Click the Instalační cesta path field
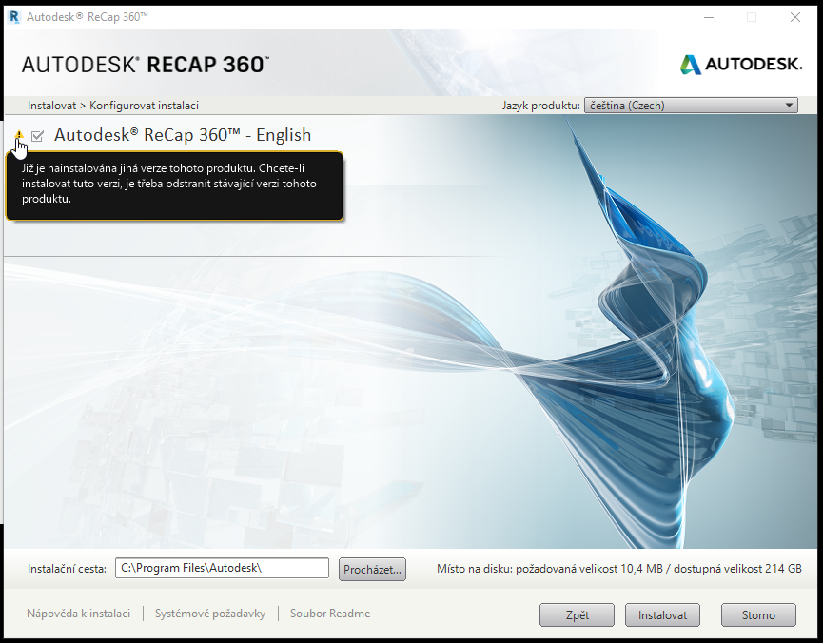The width and height of the screenshot is (823, 643). (222, 568)
